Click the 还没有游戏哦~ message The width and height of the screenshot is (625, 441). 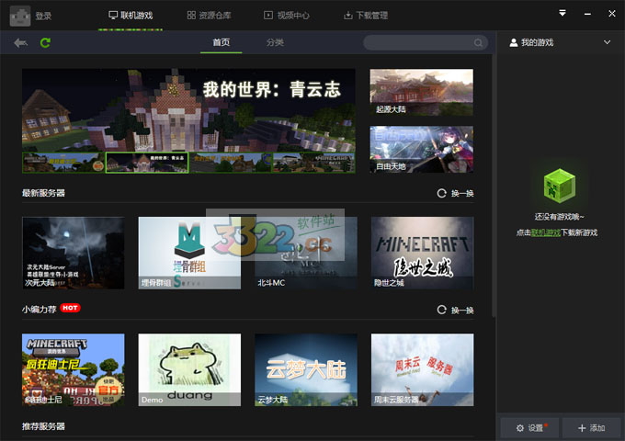coord(559,217)
